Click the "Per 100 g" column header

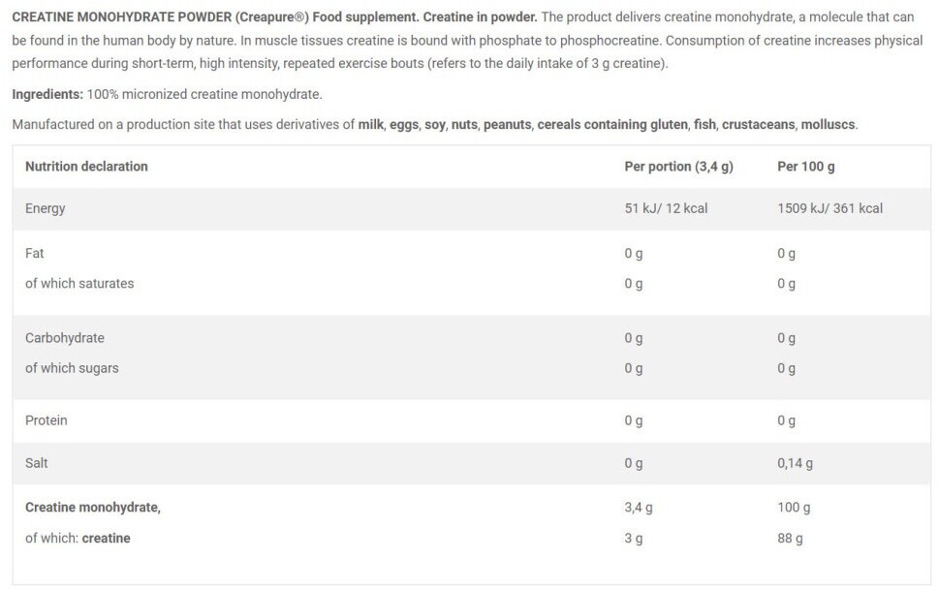[x=805, y=167]
